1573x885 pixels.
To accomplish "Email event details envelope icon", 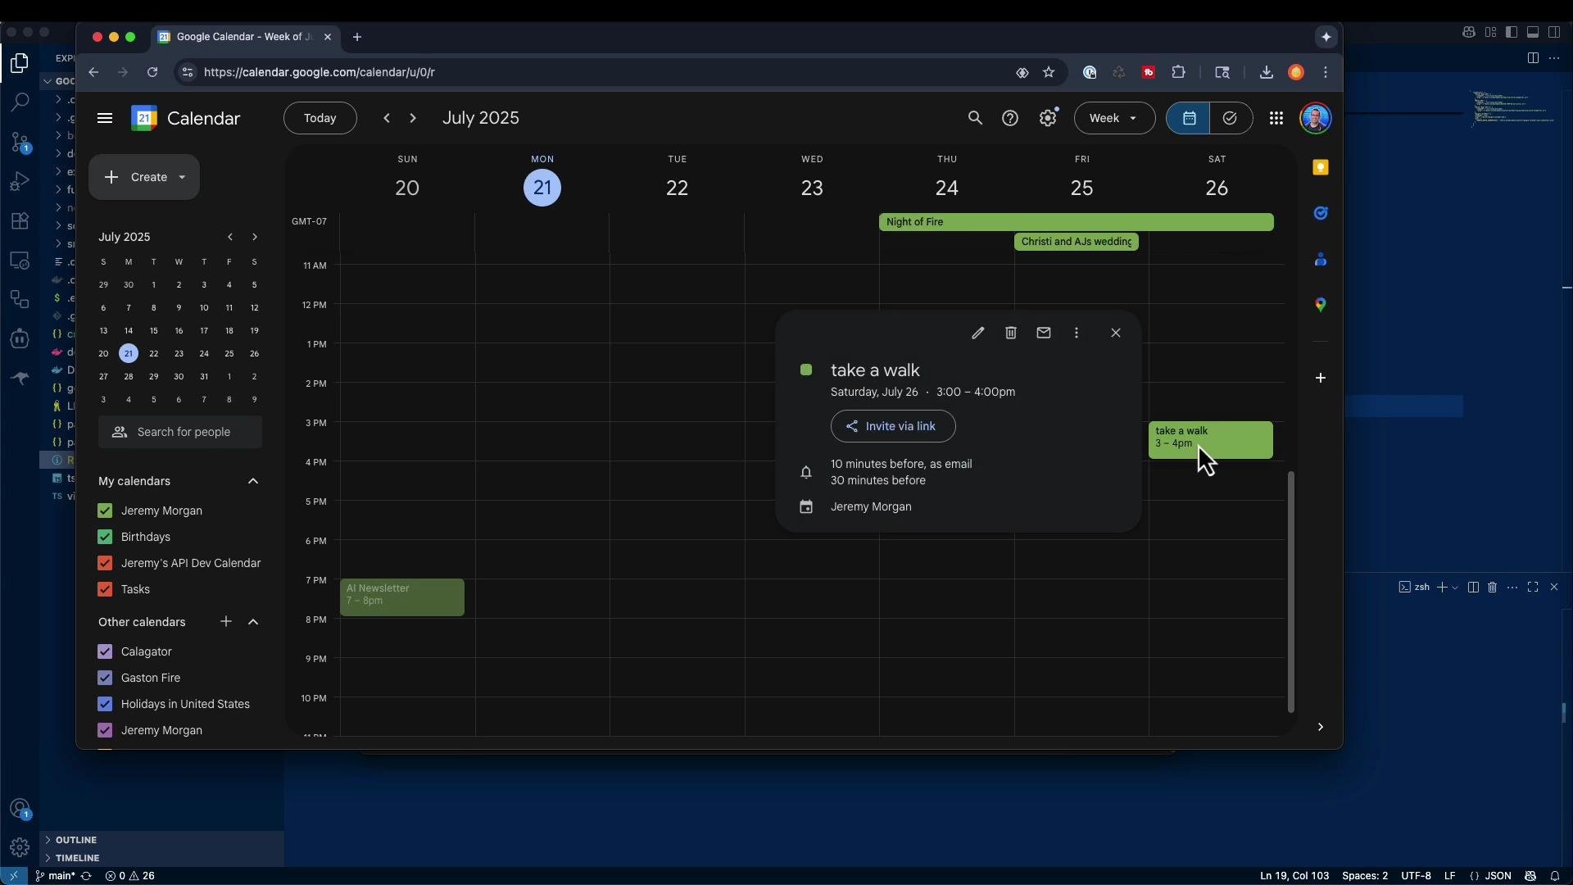I will 1044,333.
